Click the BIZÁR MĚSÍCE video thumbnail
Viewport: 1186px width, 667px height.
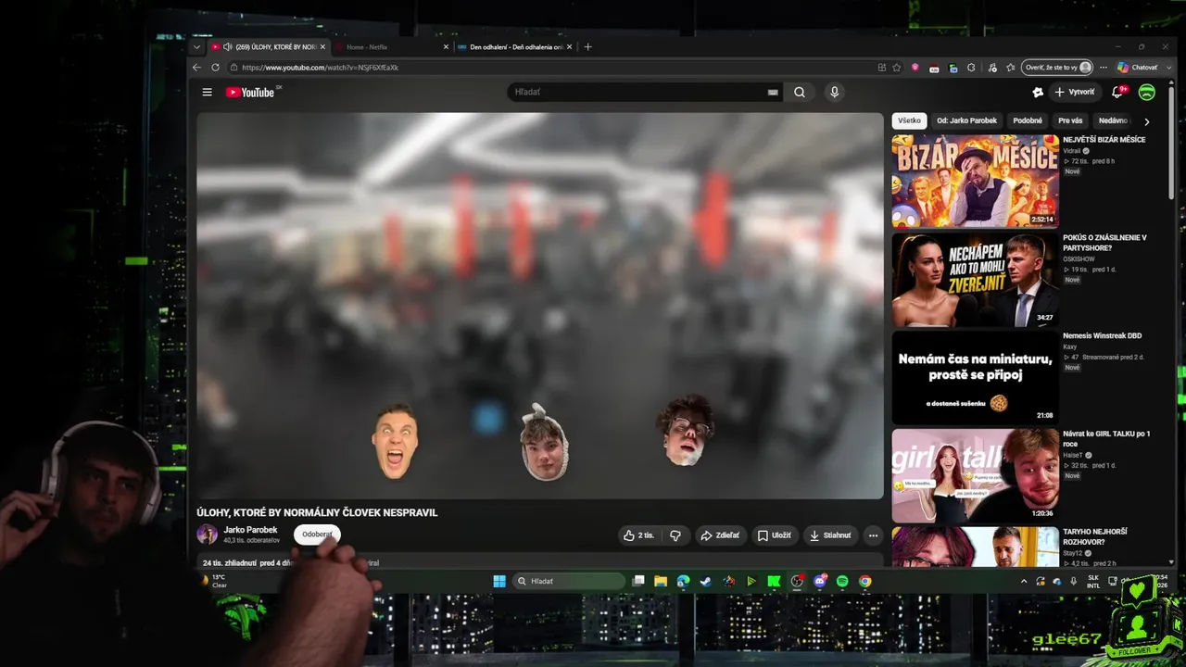[x=975, y=182]
